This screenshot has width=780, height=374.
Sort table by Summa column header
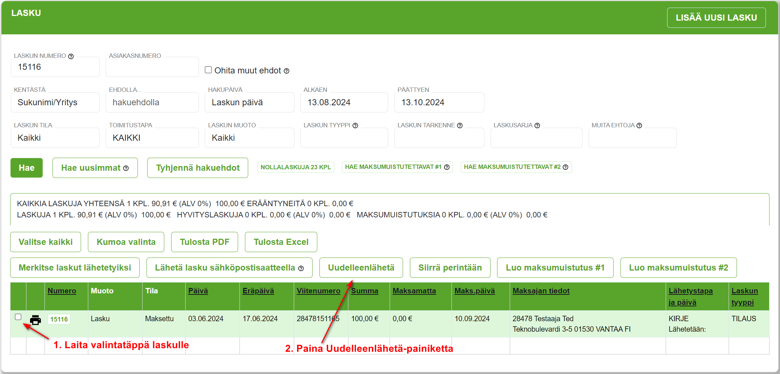(365, 291)
